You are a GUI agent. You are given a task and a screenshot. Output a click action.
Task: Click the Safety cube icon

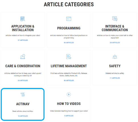pyautogui.click(x=115, y=57)
